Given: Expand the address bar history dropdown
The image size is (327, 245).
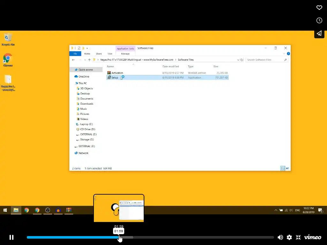Looking at the screenshot, I should point(238,60).
